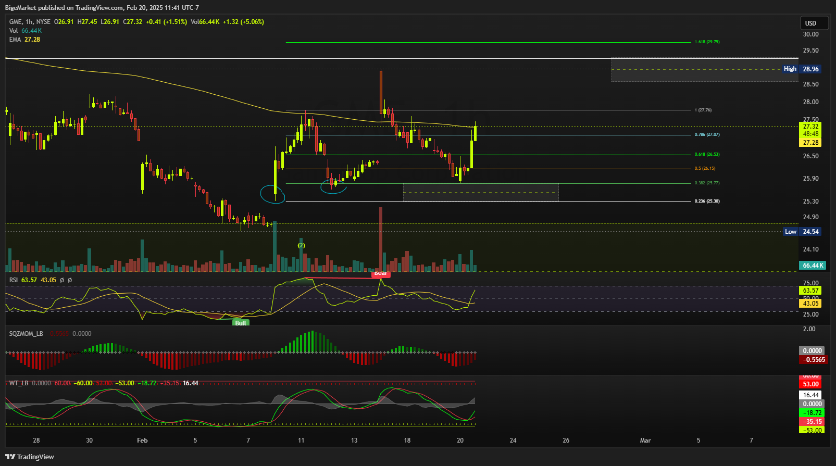Click the current price 27.32 axis tag
The width and height of the screenshot is (836, 466).
(810, 126)
